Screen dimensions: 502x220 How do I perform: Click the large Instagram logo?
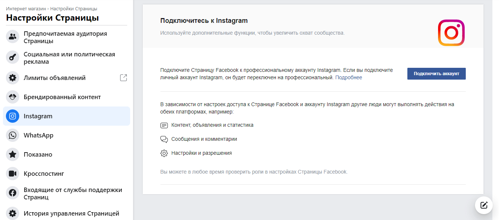(x=451, y=33)
